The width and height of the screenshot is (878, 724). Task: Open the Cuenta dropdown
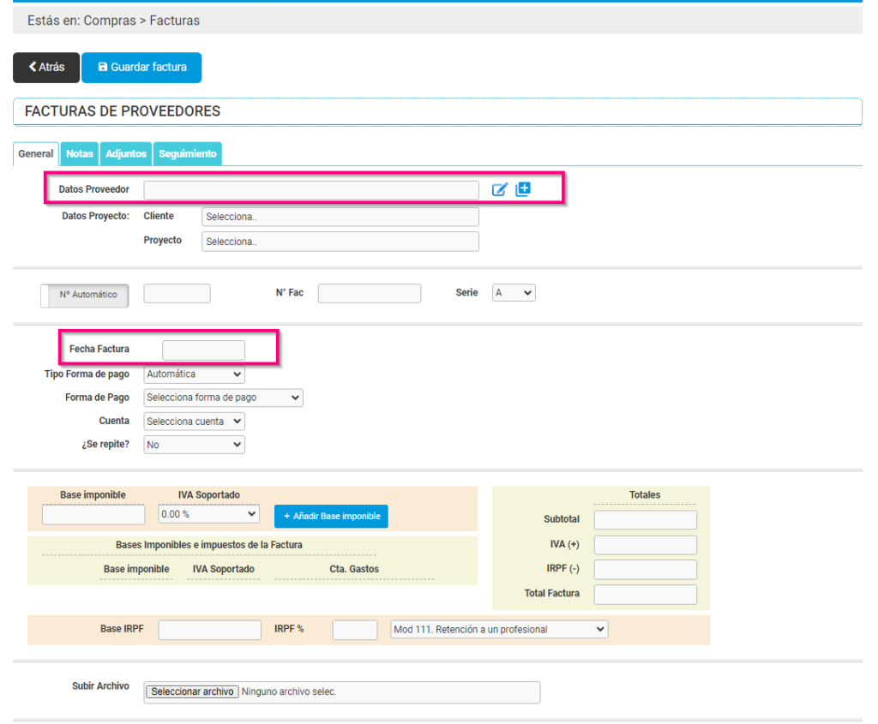(194, 421)
